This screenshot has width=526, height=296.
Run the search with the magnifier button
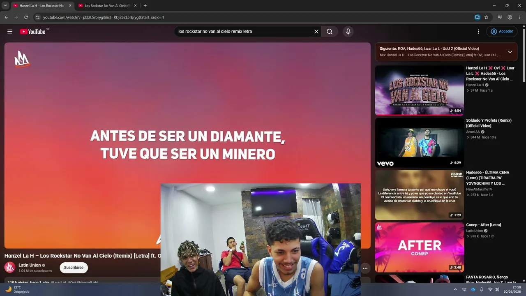point(330,32)
